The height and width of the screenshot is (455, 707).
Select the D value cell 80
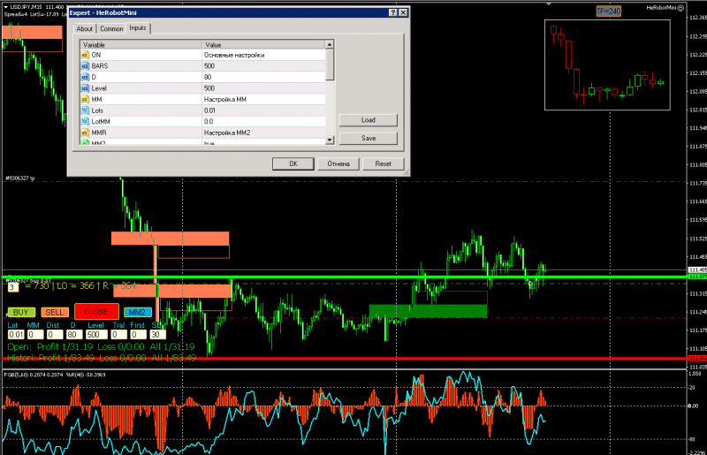(263, 77)
